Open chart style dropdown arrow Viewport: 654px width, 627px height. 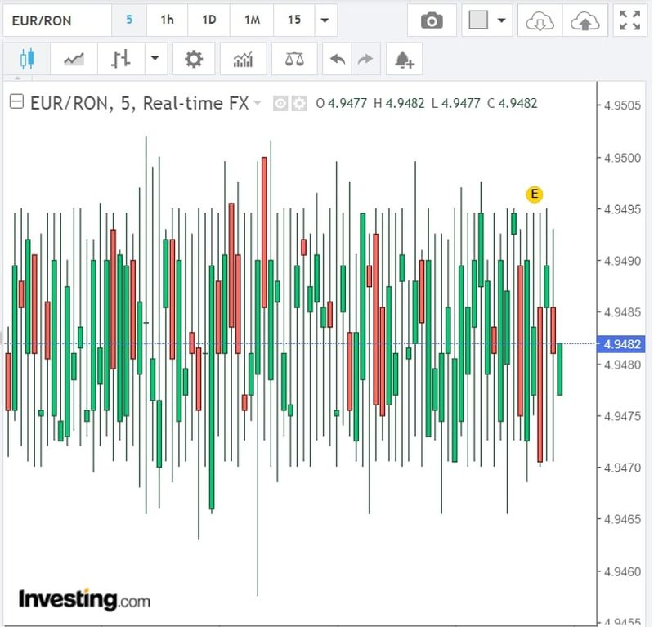(155, 59)
